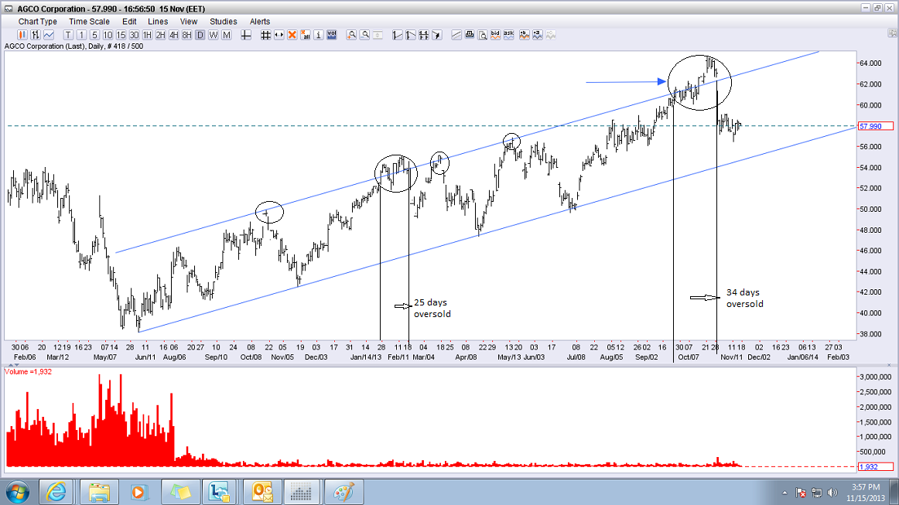Open Internet Explorer from the taskbar
The height and width of the screenshot is (505, 899).
[x=56, y=492]
